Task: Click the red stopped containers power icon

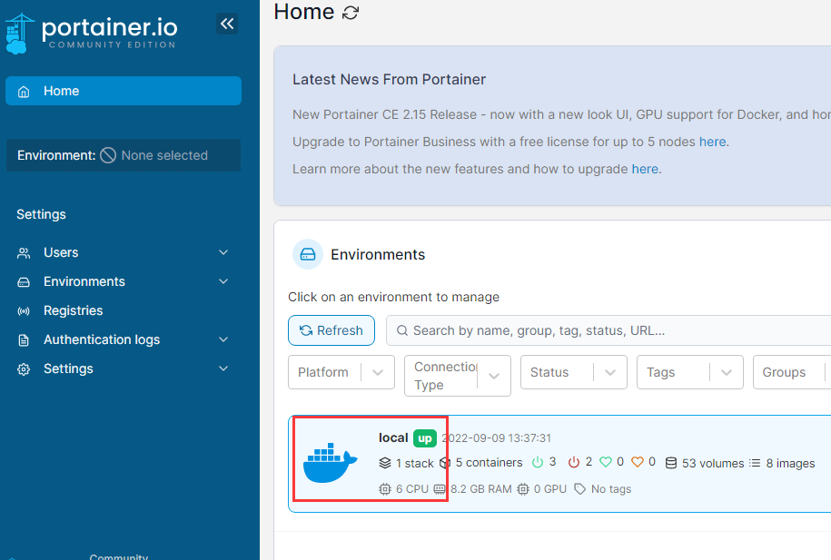Action: 574,463
